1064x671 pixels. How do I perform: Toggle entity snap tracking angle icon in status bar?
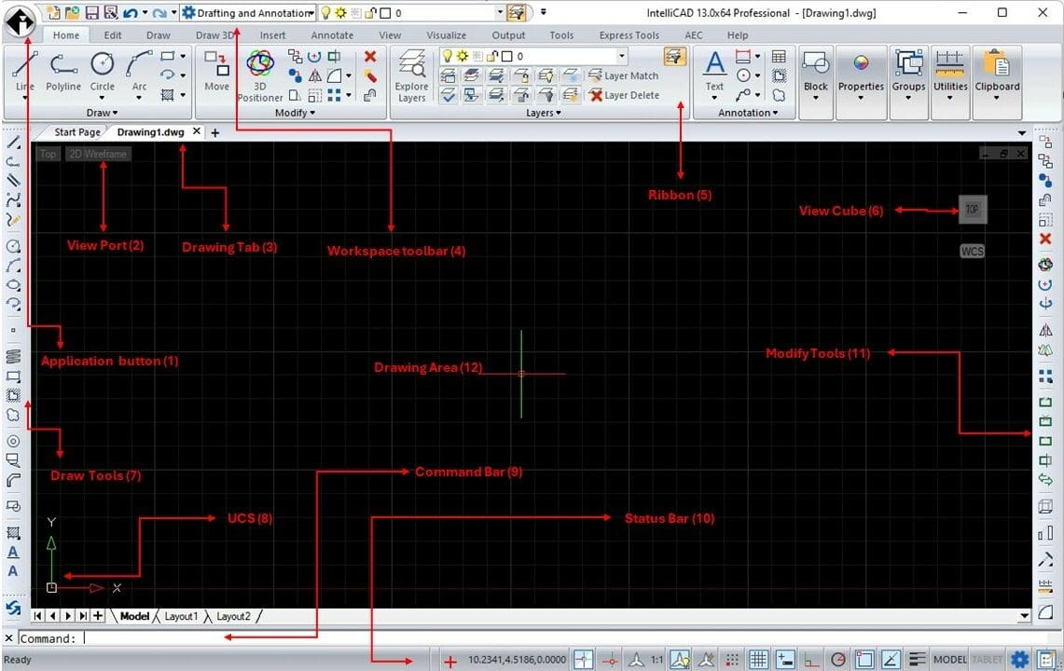click(x=891, y=659)
